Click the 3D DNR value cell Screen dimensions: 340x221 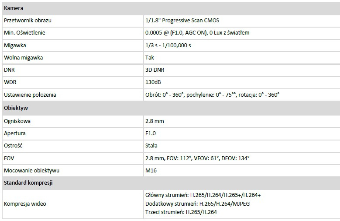tap(155, 70)
